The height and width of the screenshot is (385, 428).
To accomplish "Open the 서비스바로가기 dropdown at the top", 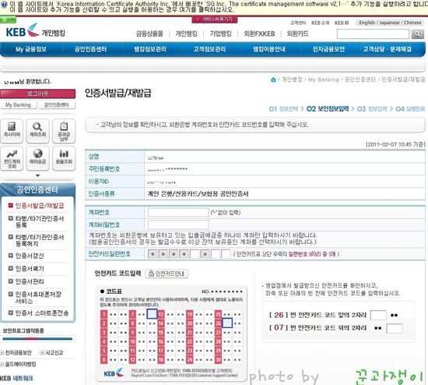I will 215,19.
